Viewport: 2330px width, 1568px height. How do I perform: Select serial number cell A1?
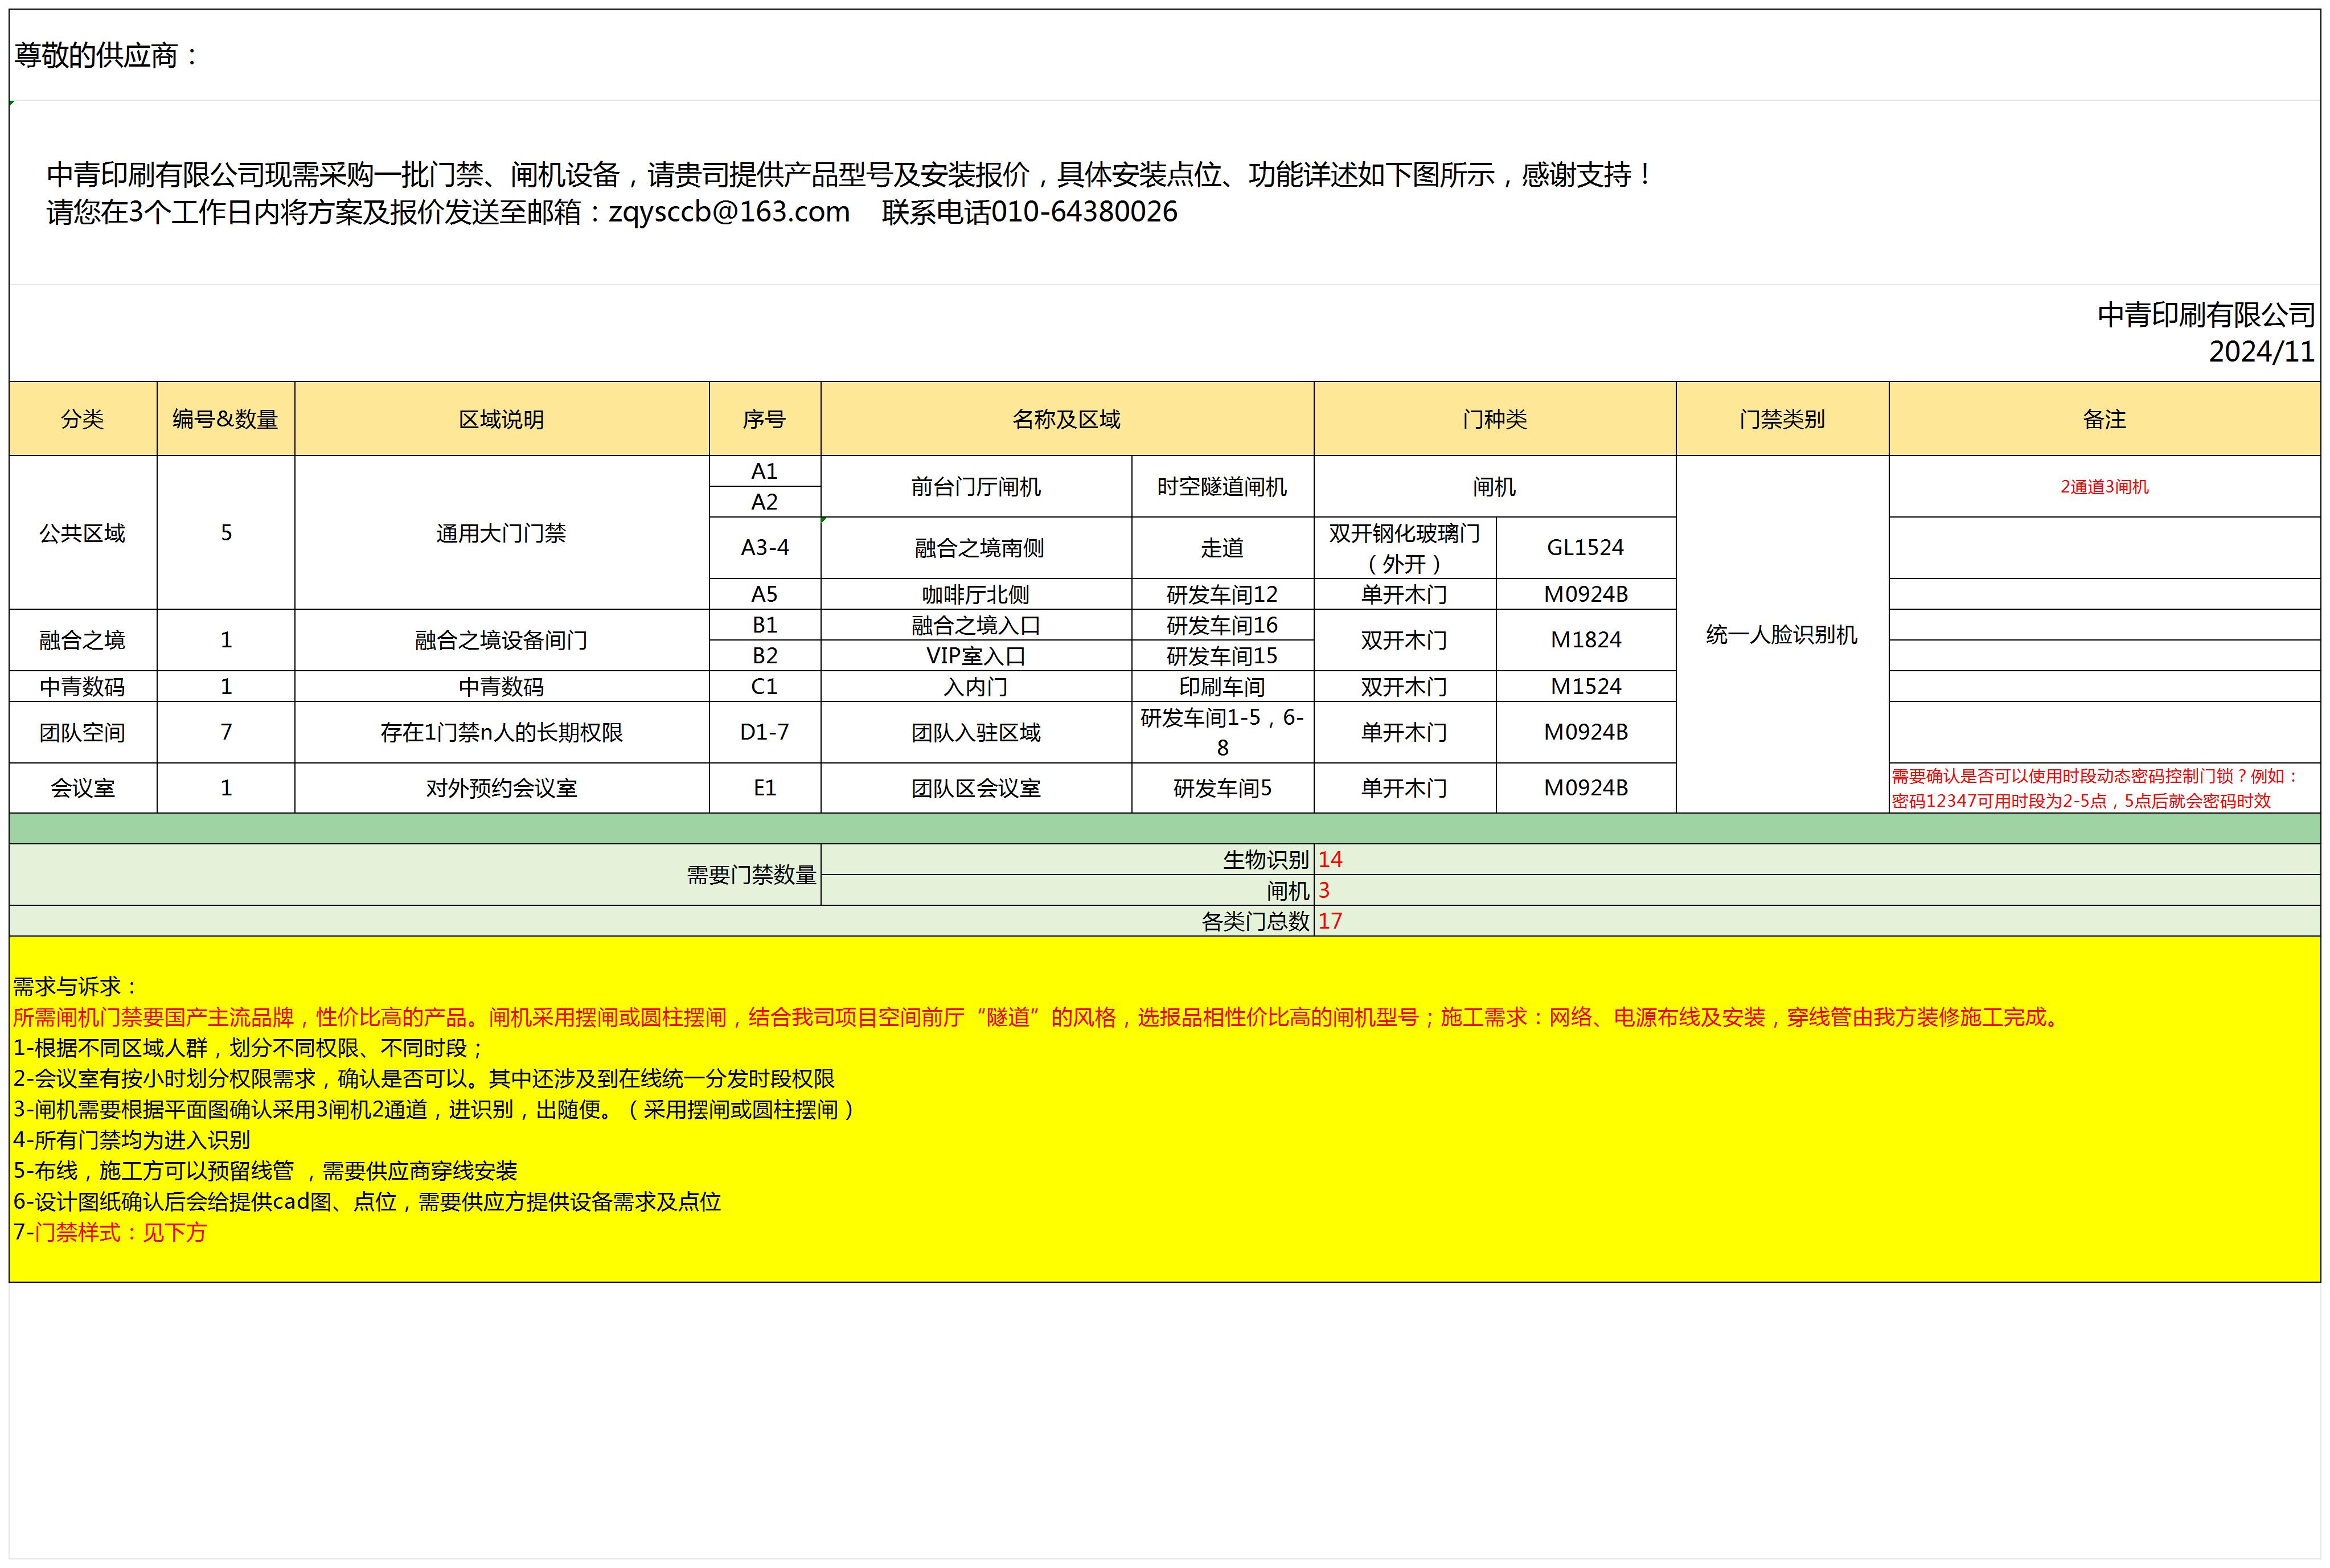pyautogui.click(x=765, y=471)
